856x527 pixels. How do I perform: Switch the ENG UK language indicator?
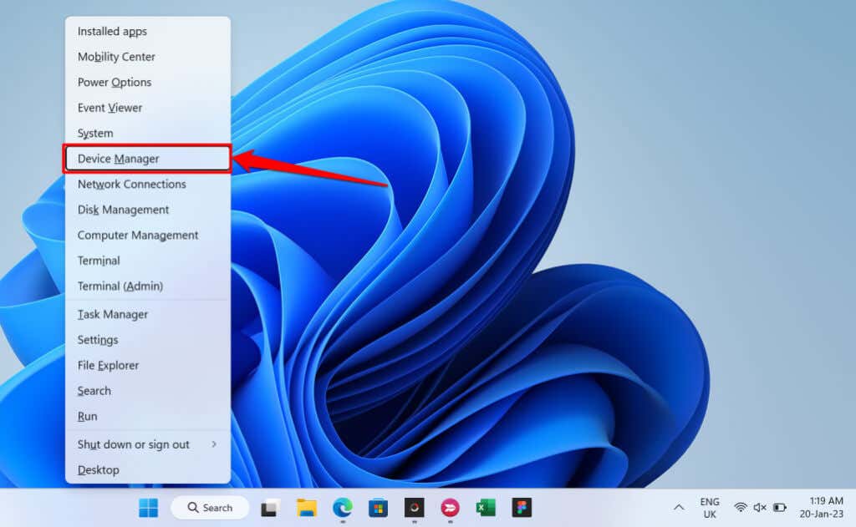click(x=709, y=508)
